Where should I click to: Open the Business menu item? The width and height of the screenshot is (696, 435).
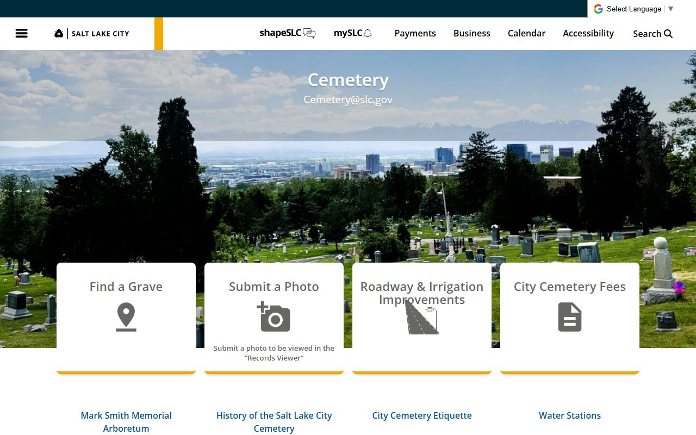click(472, 33)
